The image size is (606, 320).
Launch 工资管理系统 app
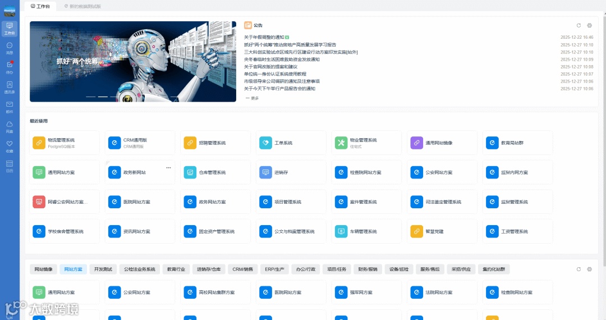(x=517, y=231)
